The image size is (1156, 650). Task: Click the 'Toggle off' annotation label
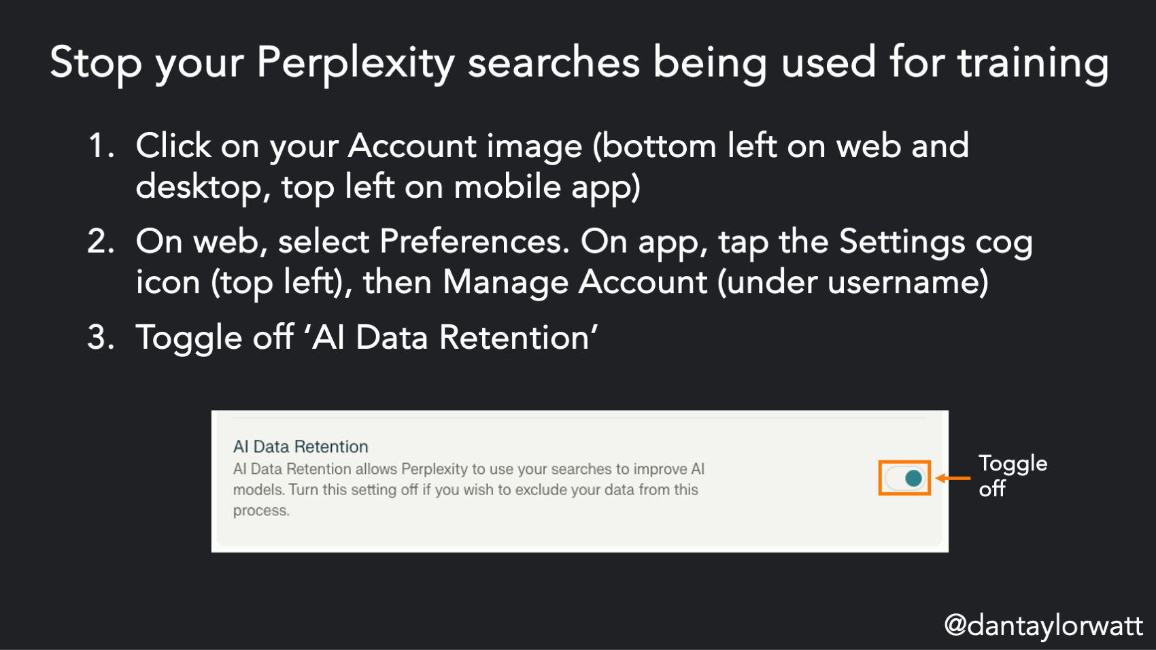coord(1013,475)
